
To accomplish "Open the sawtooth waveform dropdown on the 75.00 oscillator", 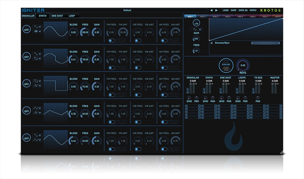I will click(x=37, y=86).
